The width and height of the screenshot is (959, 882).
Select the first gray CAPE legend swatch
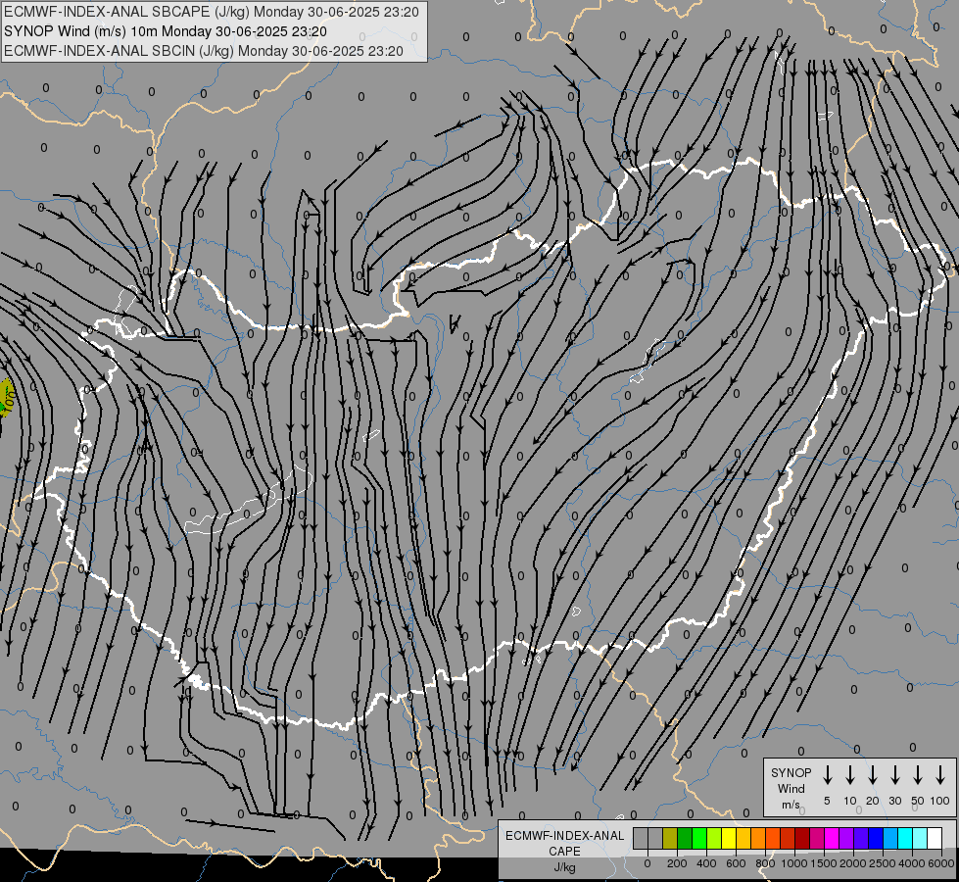pyautogui.click(x=641, y=838)
